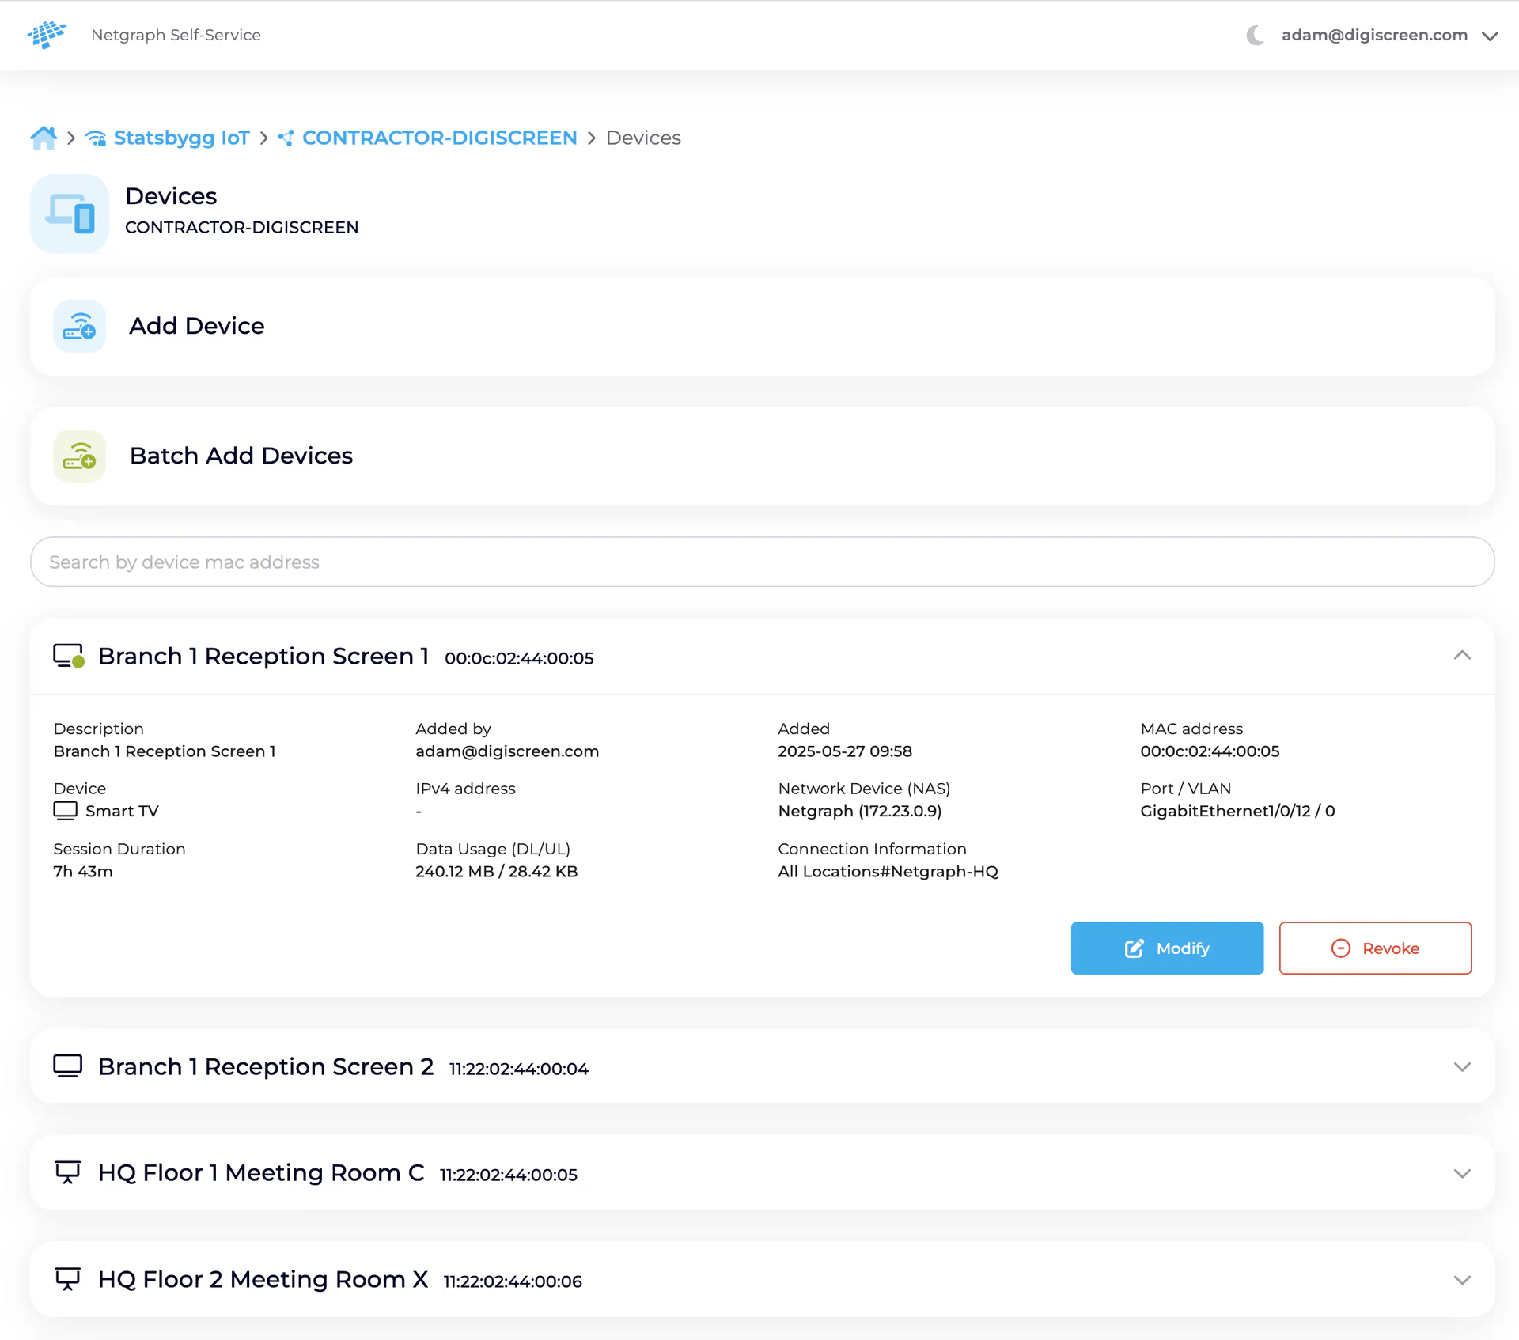Click Port GigabitEthernet1/0/12 / 0 value
This screenshot has height=1340, width=1519.
(x=1237, y=811)
